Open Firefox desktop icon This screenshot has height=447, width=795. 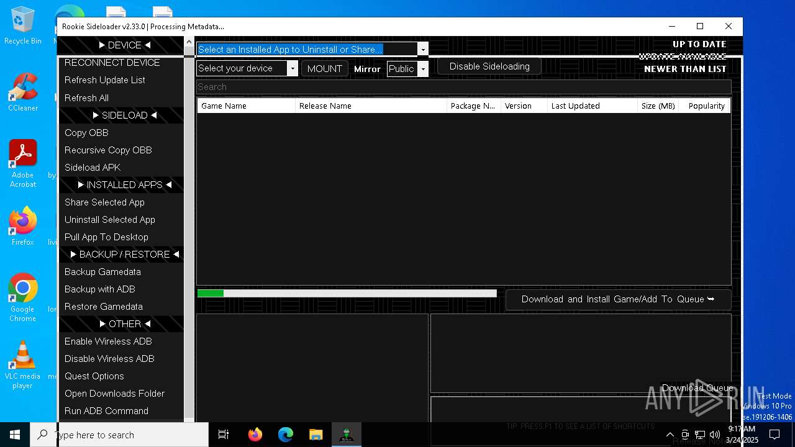coord(22,226)
